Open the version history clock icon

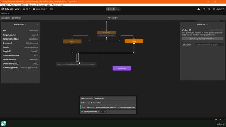[204, 9]
